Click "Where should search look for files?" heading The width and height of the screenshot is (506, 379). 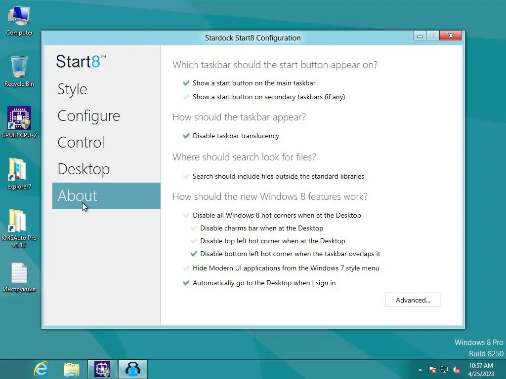pos(244,157)
